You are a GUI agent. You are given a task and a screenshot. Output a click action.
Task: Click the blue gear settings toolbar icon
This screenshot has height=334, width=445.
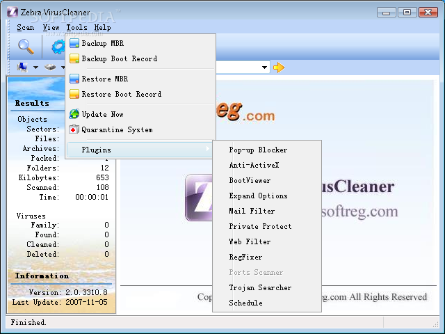pyautogui.click(x=58, y=47)
